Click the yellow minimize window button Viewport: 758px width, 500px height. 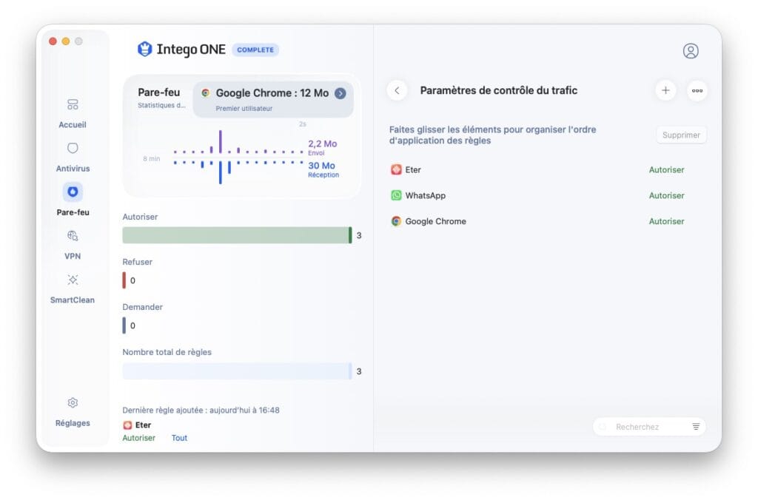point(66,41)
